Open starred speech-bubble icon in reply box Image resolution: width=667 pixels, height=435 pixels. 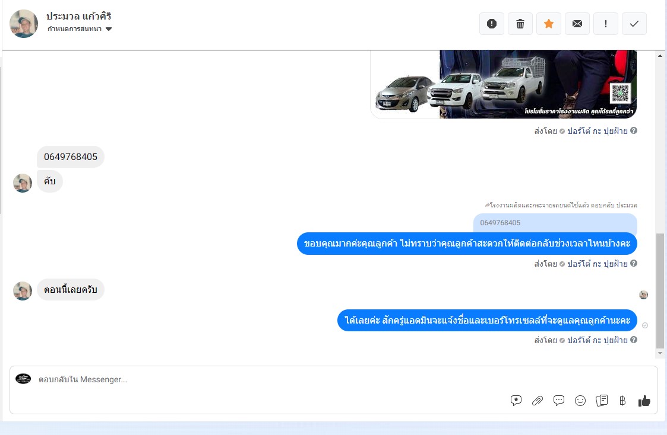coord(516,401)
